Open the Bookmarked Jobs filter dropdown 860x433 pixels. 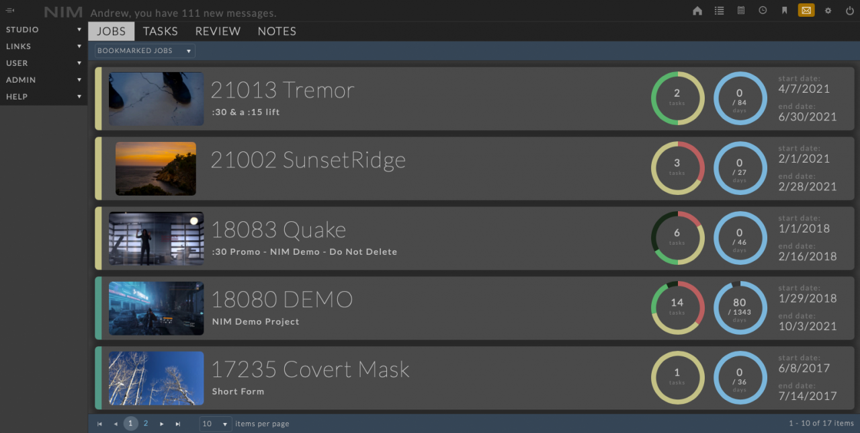pyautogui.click(x=144, y=51)
